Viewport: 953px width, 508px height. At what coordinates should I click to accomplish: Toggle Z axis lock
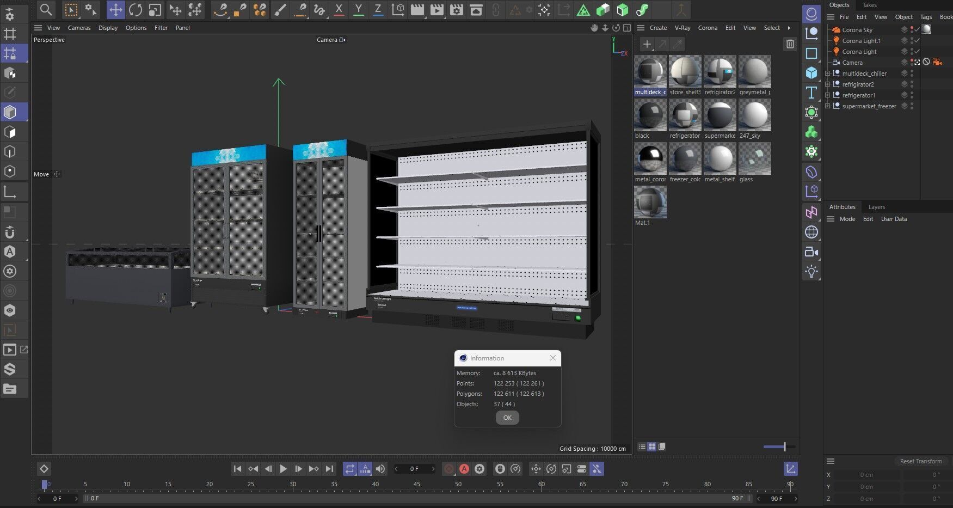[x=378, y=10]
